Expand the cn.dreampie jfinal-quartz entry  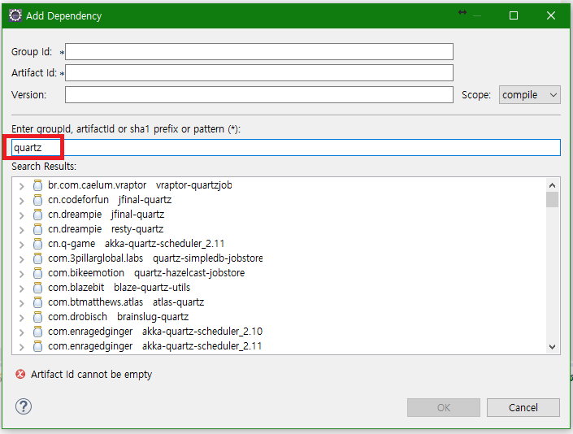tap(22, 215)
